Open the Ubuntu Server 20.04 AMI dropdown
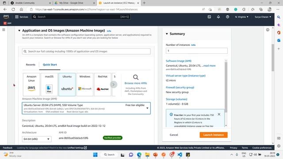 pos(86,108)
